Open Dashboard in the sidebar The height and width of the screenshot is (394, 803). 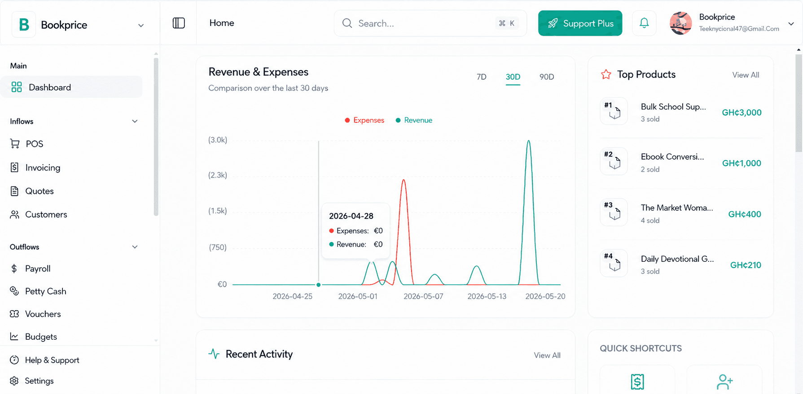coord(72,87)
